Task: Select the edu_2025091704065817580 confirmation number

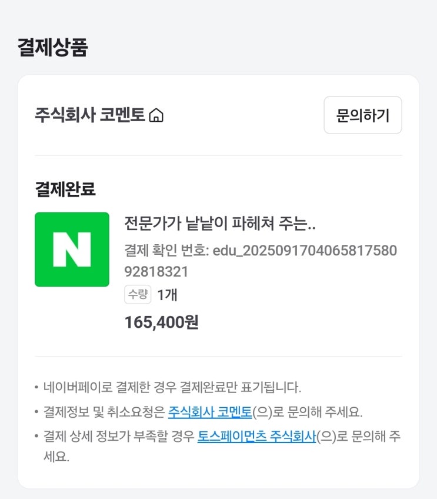Action: coord(305,251)
